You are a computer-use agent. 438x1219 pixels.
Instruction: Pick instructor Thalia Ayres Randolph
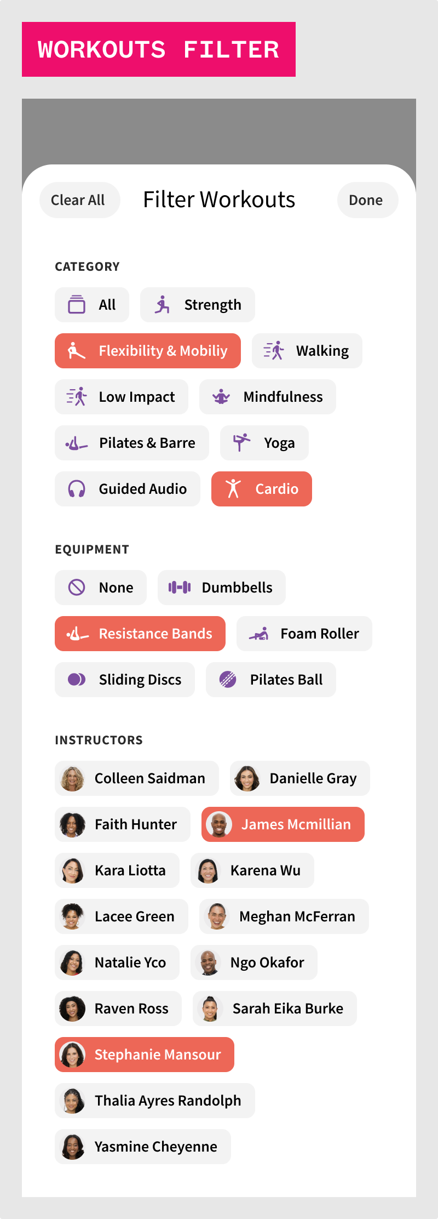[155, 1101]
